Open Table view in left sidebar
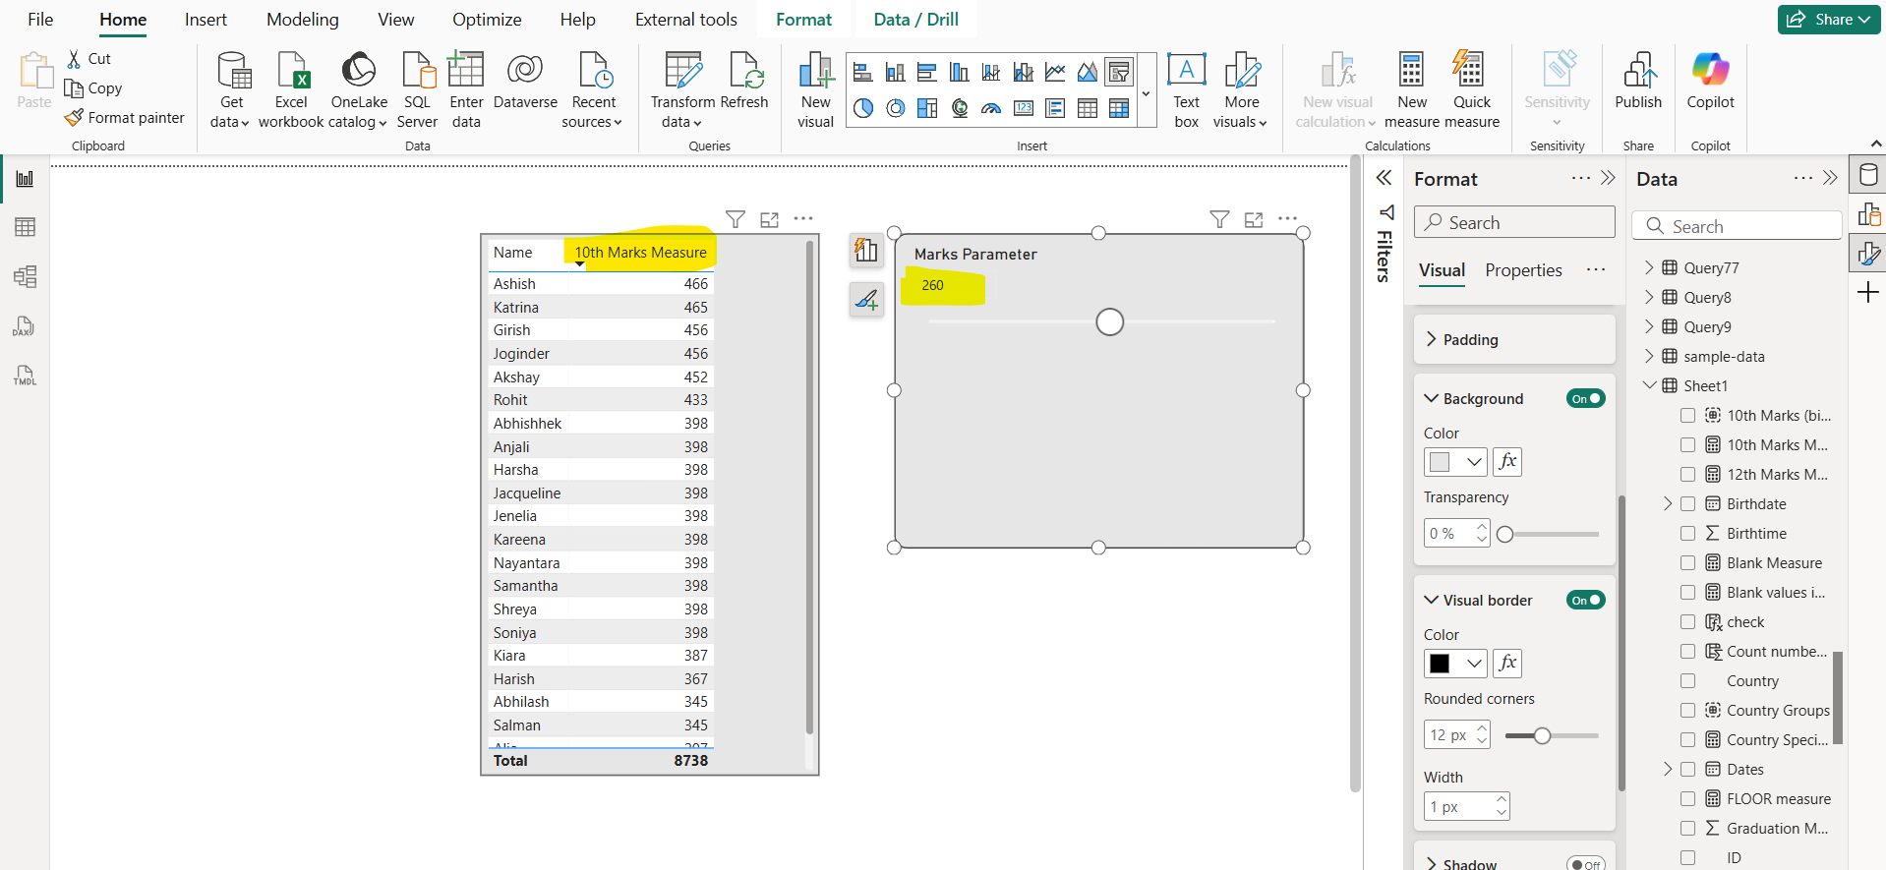Image resolution: width=1886 pixels, height=870 pixels. point(26,227)
